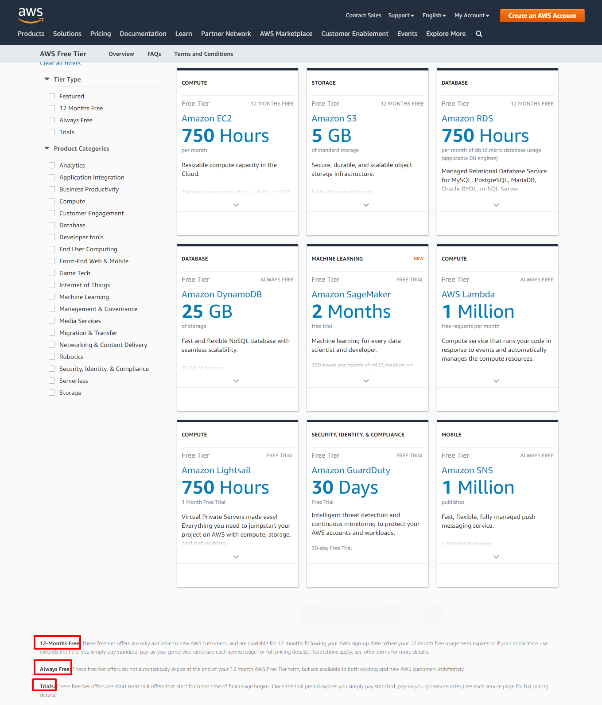Expand the Amazon RDS card details
Viewport: 602px width, 705px height.
point(496,205)
